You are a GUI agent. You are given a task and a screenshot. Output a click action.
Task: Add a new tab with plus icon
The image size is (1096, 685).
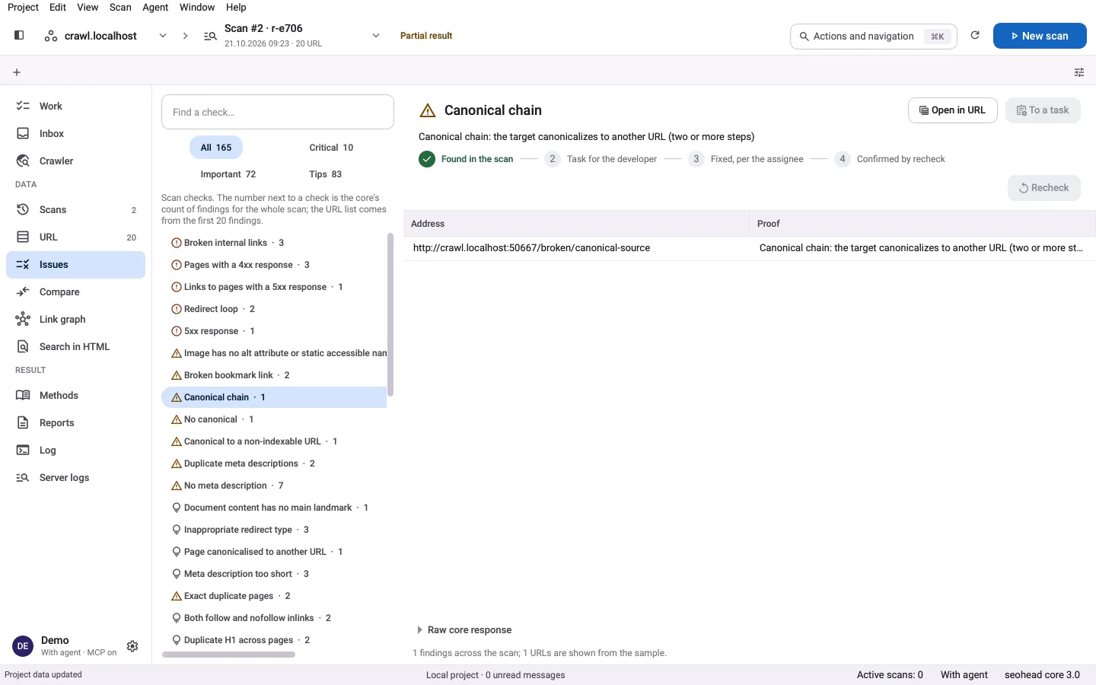[17, 72]
